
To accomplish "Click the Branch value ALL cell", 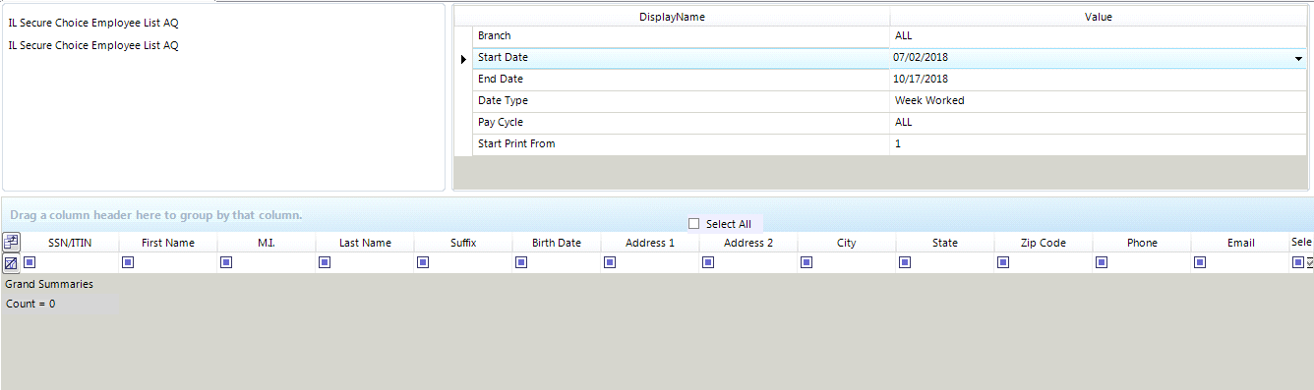I will tap(1099, 36).
